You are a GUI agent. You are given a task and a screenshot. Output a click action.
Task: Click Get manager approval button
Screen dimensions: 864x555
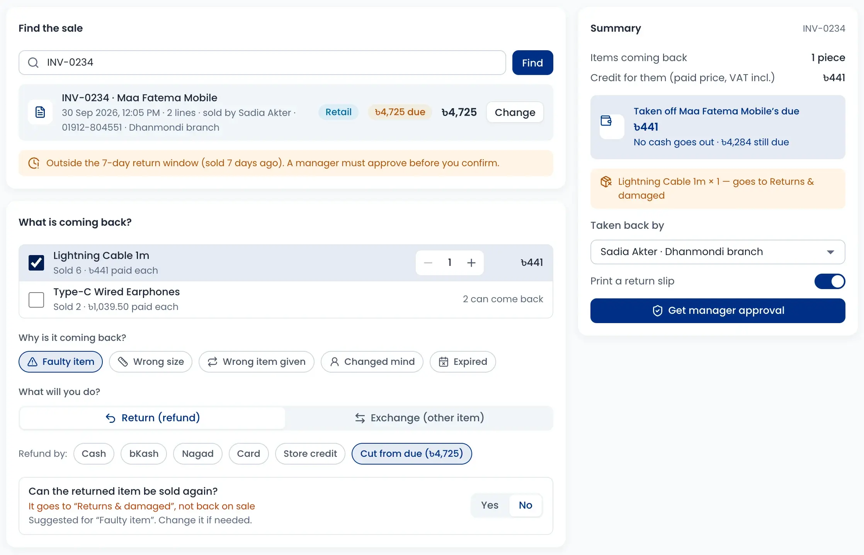point(718,311)
